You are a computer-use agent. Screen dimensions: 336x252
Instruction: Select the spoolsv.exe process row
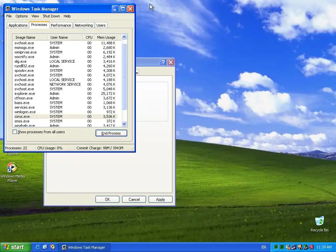point(65,71)
